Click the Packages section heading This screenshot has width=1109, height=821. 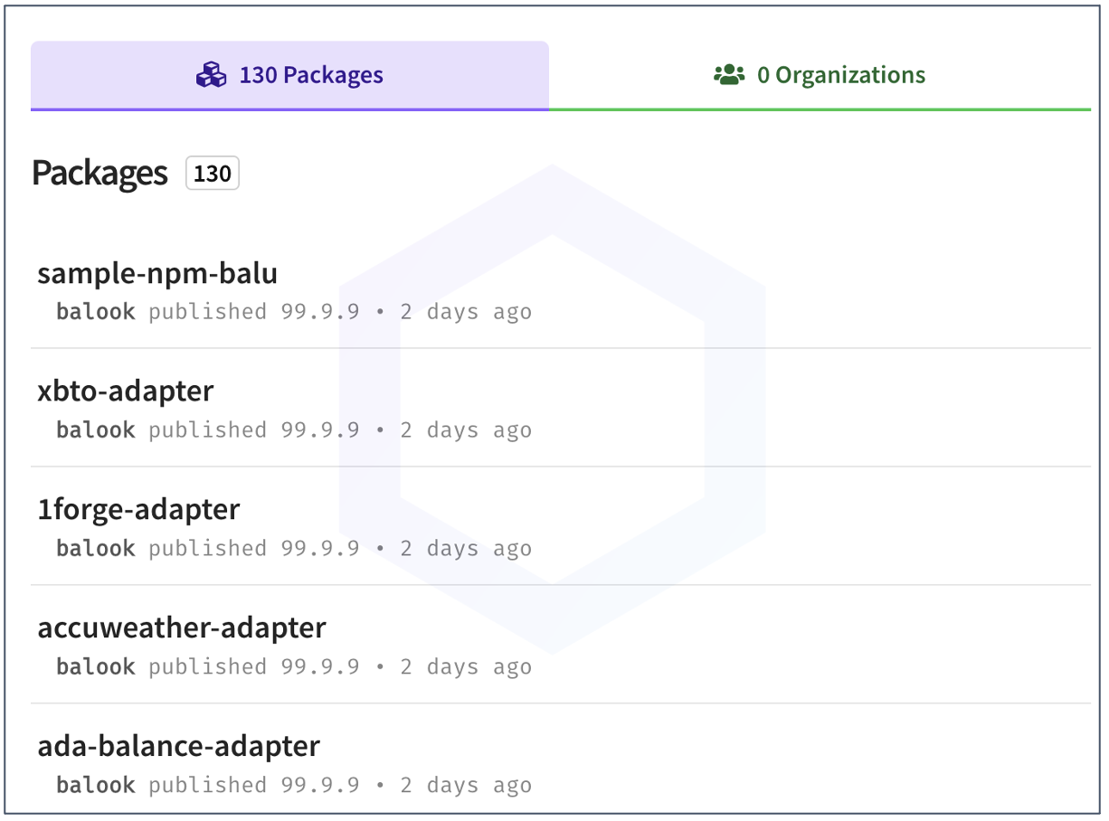tap(100, 173)
